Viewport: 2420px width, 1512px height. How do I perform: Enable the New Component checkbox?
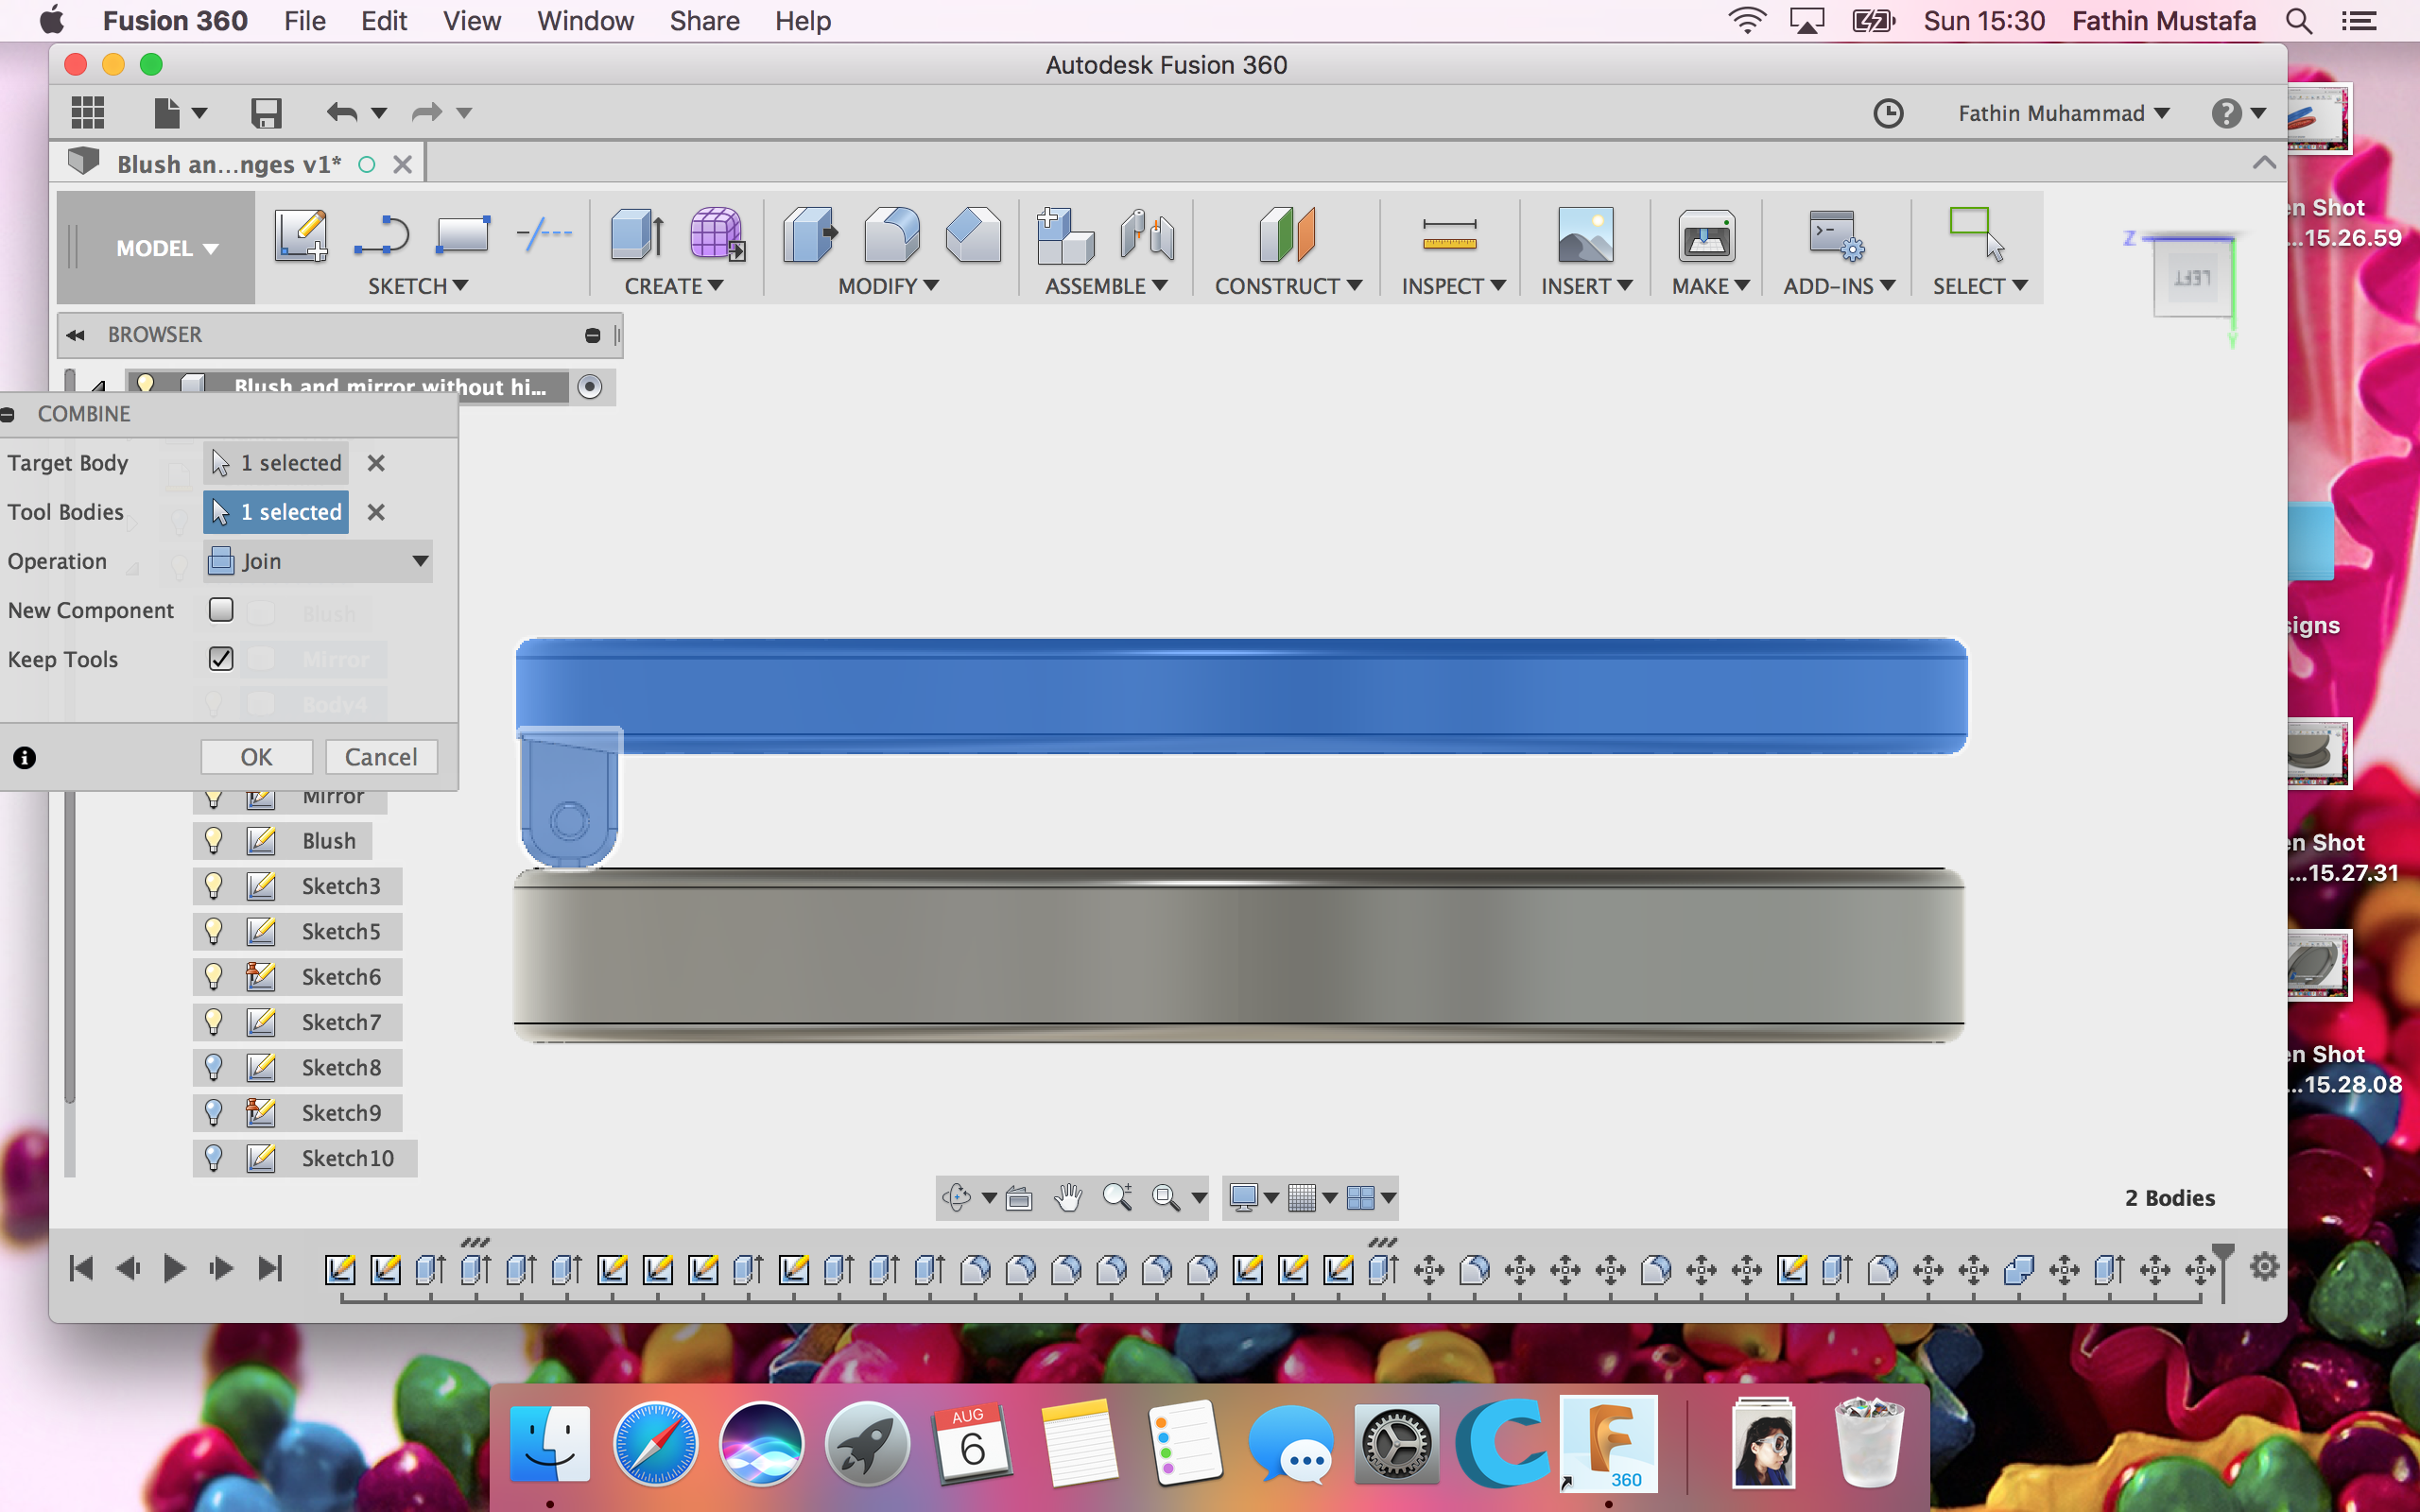point(221,609)
